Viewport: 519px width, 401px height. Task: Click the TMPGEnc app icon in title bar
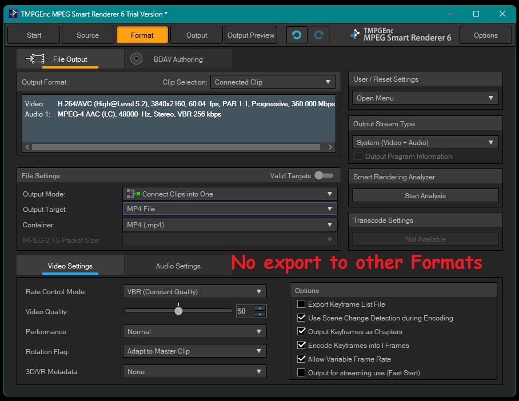[x=13, y=14]
